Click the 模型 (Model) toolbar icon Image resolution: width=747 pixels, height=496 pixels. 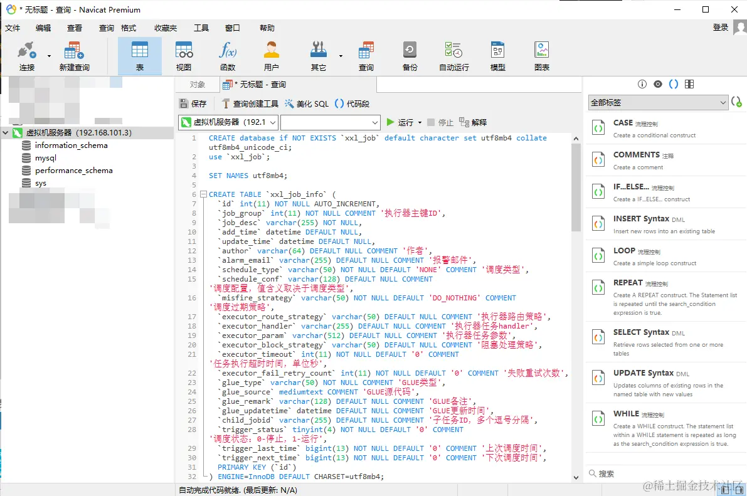(x=498, y=56)
